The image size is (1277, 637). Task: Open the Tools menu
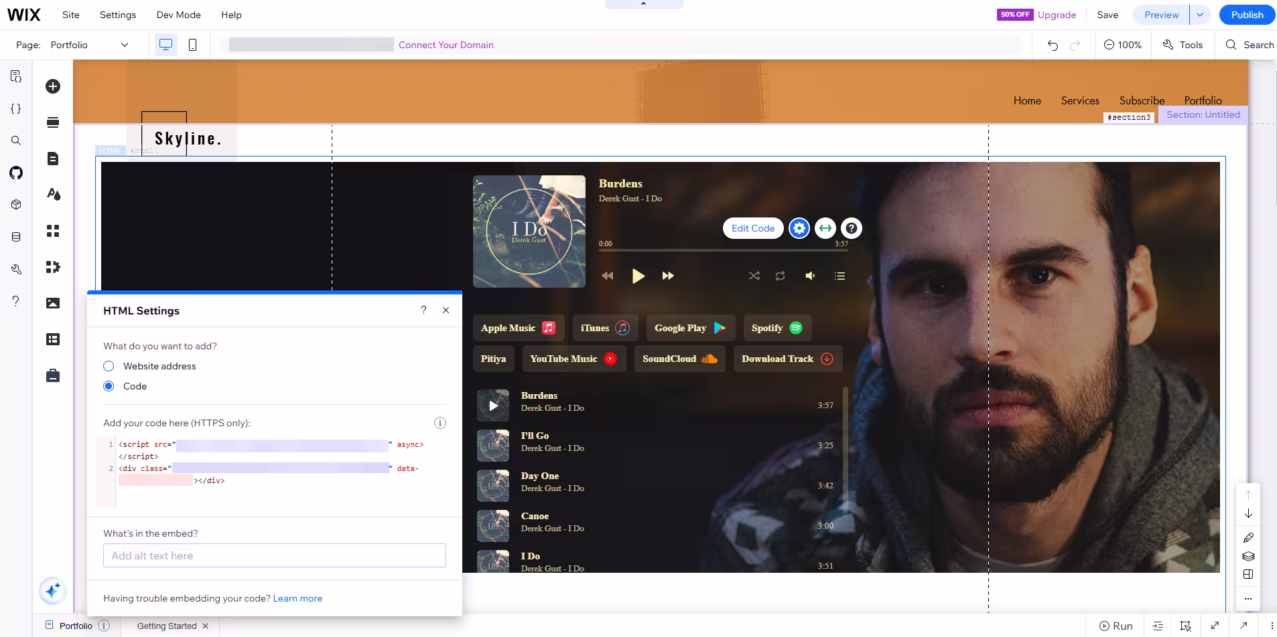click(1183, 45)
